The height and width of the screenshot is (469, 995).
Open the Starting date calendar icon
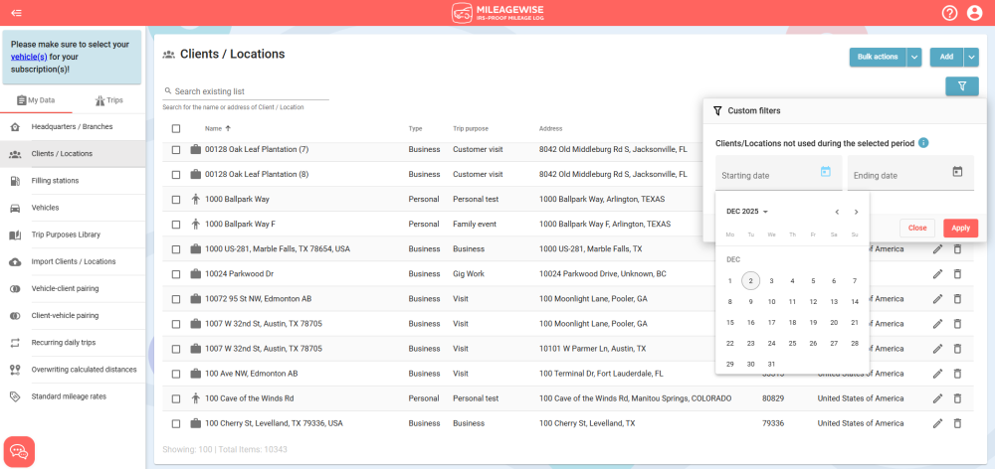pyautogui.click(x=825, y=172)
